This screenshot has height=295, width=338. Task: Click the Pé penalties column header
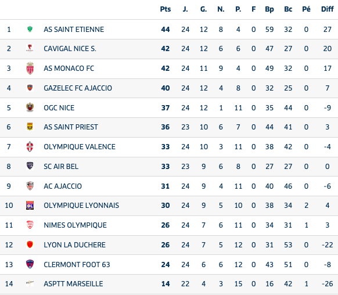(x=306, y=9)
